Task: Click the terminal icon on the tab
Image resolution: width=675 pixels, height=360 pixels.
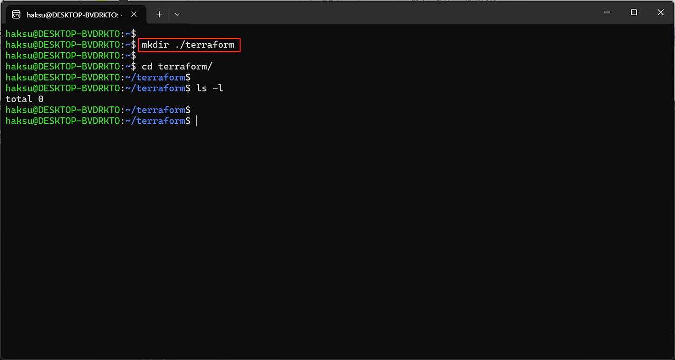Action: [16, 14]
